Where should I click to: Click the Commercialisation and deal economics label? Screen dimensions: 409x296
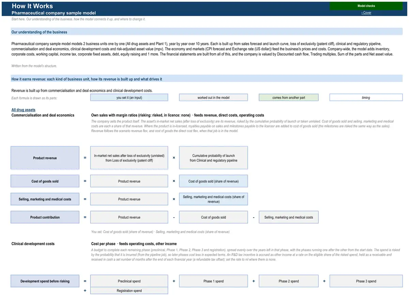43,115
